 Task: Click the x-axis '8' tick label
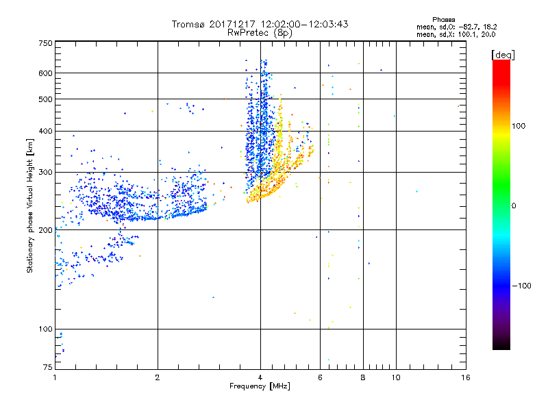363,377
